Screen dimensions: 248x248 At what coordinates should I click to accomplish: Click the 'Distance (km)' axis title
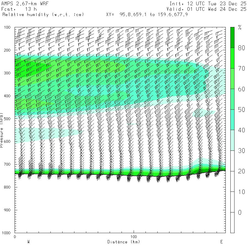pyautogui.click(x=124, y=242)
